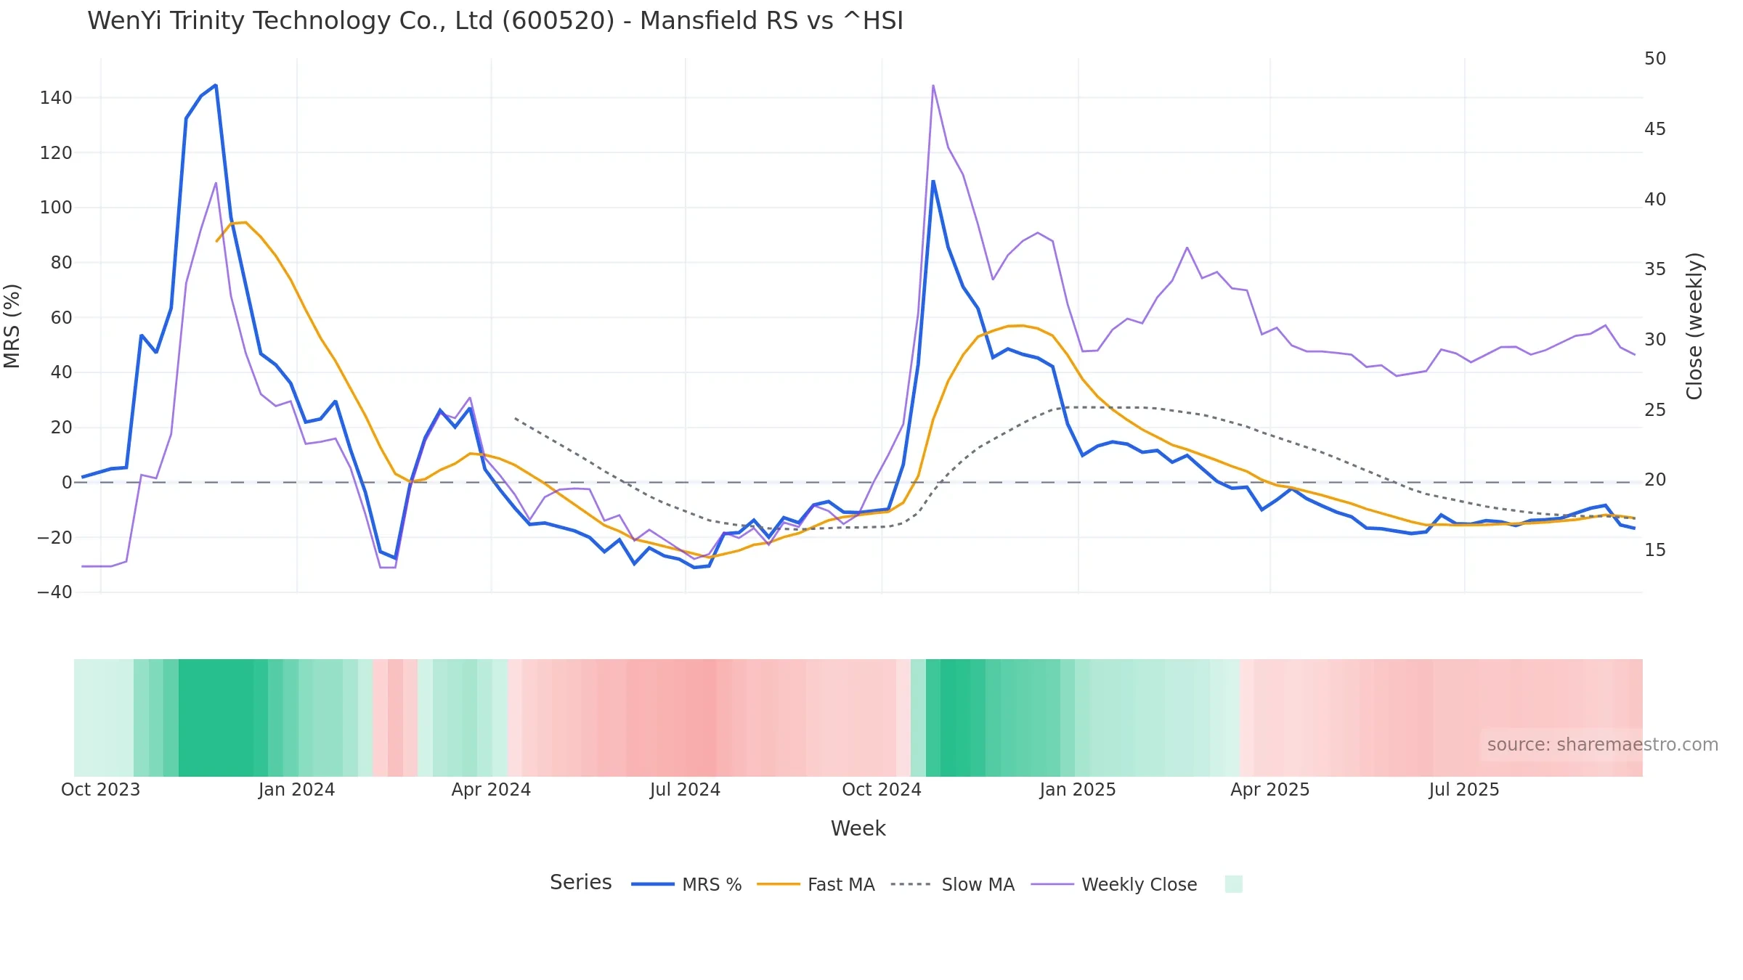Toggle the Weekly Close legend entry
The height and width of the screenshot is (980, 1743).
pos(1114,884)
